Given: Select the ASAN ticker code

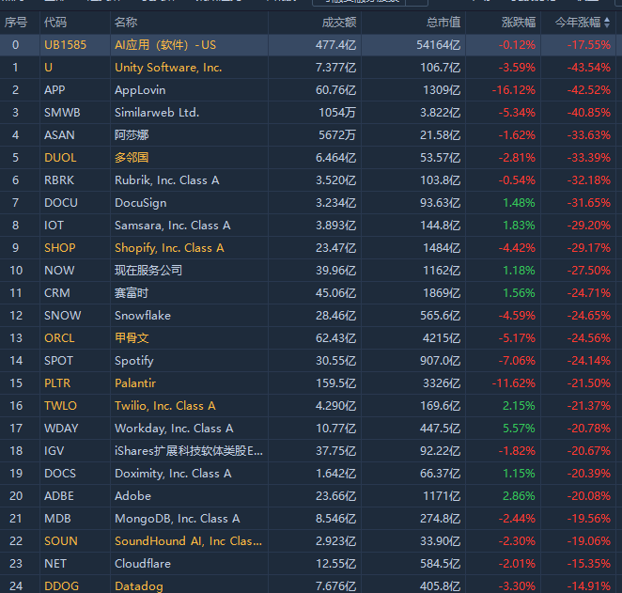Looking at the screenshot, I should click(x=59, y=135).
